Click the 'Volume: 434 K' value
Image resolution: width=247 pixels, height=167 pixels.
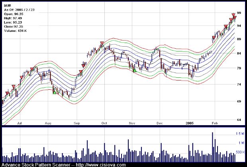(15, 31)
